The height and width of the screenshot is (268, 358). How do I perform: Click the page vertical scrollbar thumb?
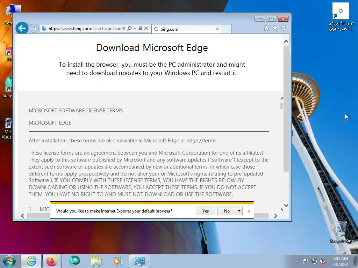(286, 109)
